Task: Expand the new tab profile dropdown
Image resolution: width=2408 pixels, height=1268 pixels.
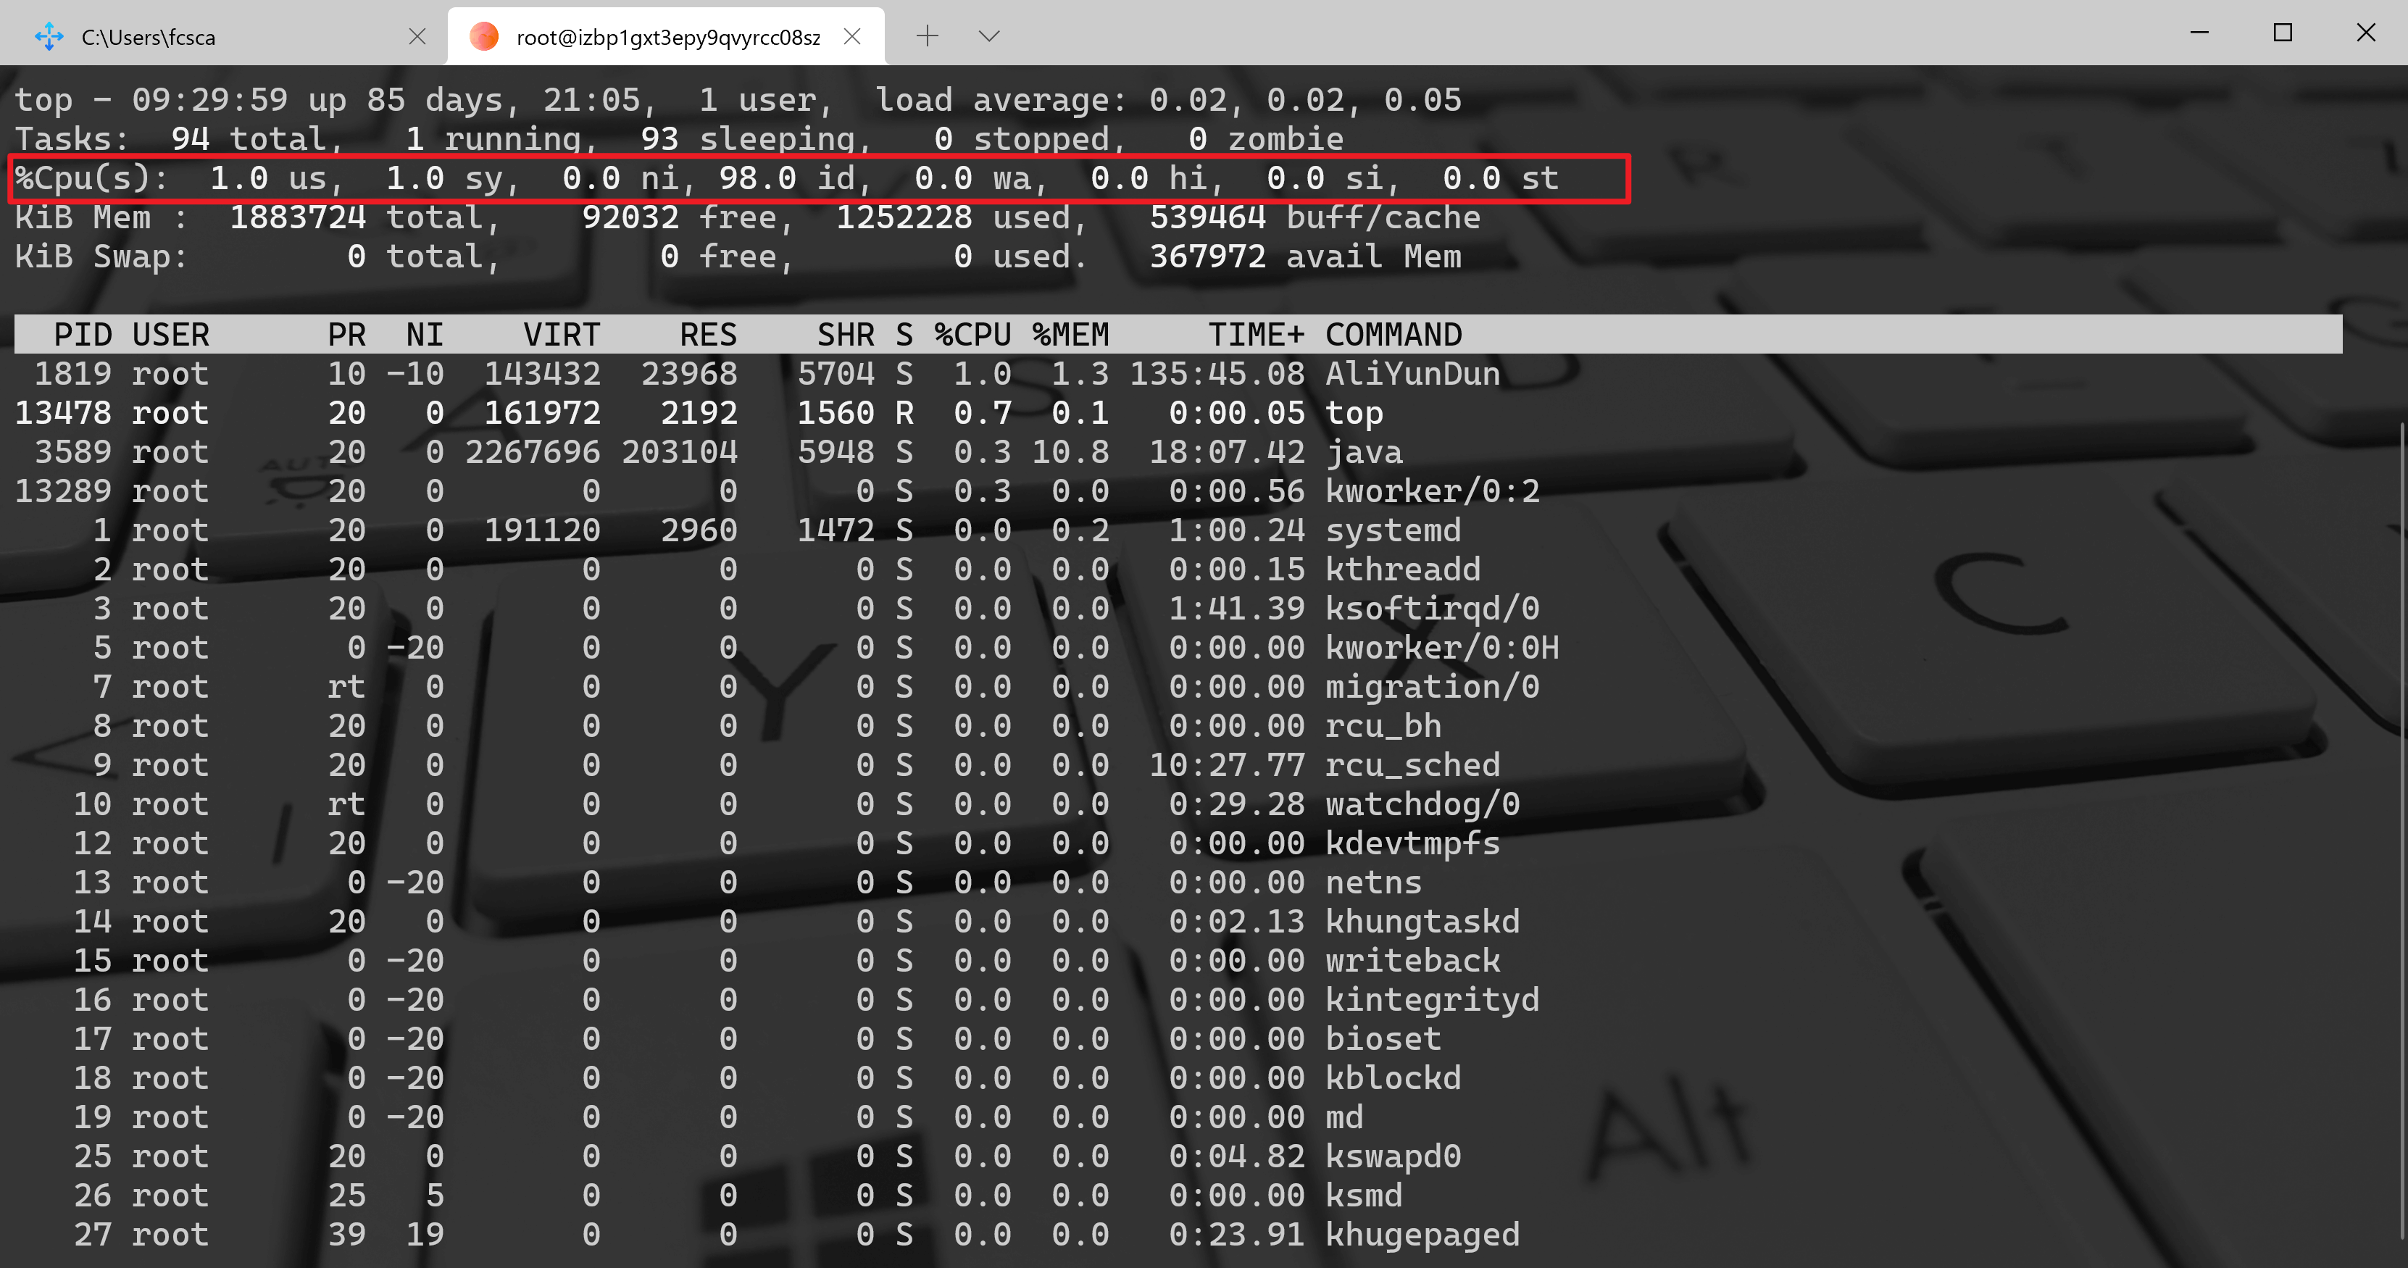Action: point(989,36)
